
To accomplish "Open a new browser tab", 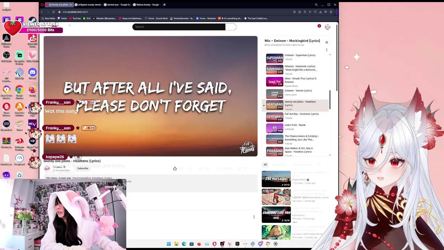I will (164, 5).
